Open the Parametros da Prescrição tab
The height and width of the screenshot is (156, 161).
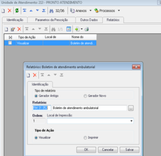[x=52, y=20]
